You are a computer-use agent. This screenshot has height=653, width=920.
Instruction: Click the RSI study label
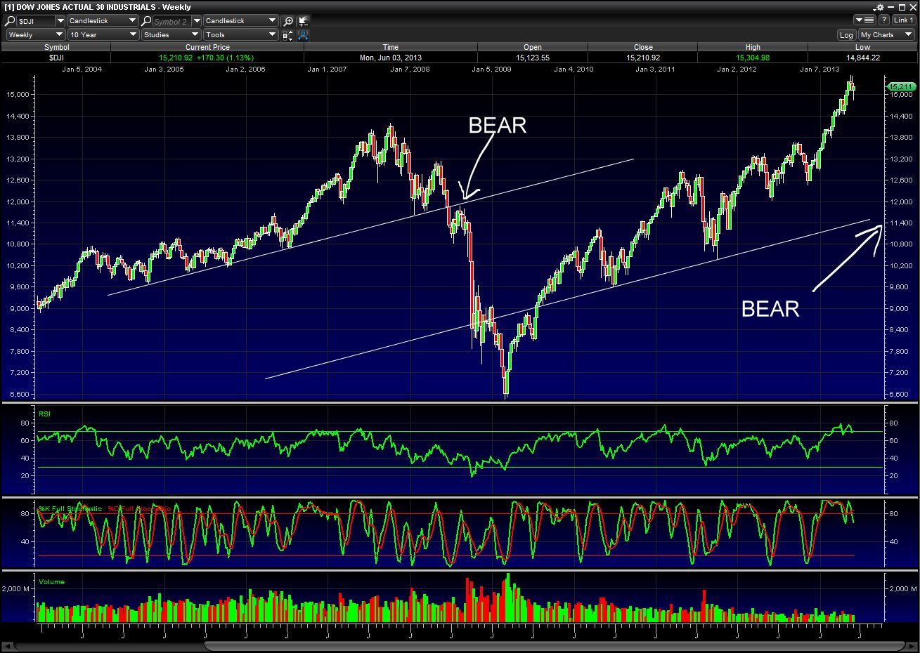click(x=44, y=414)
